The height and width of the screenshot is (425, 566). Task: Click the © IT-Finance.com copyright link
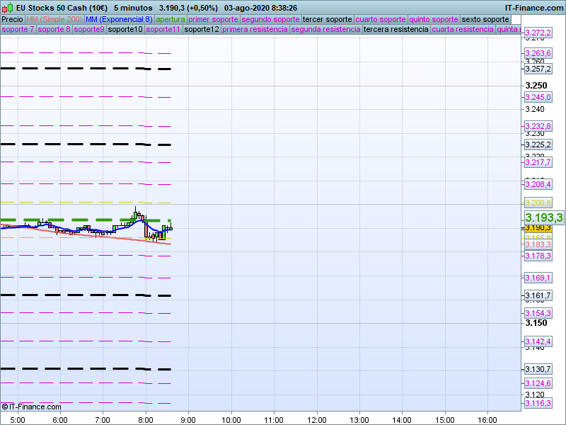point(32,407)
